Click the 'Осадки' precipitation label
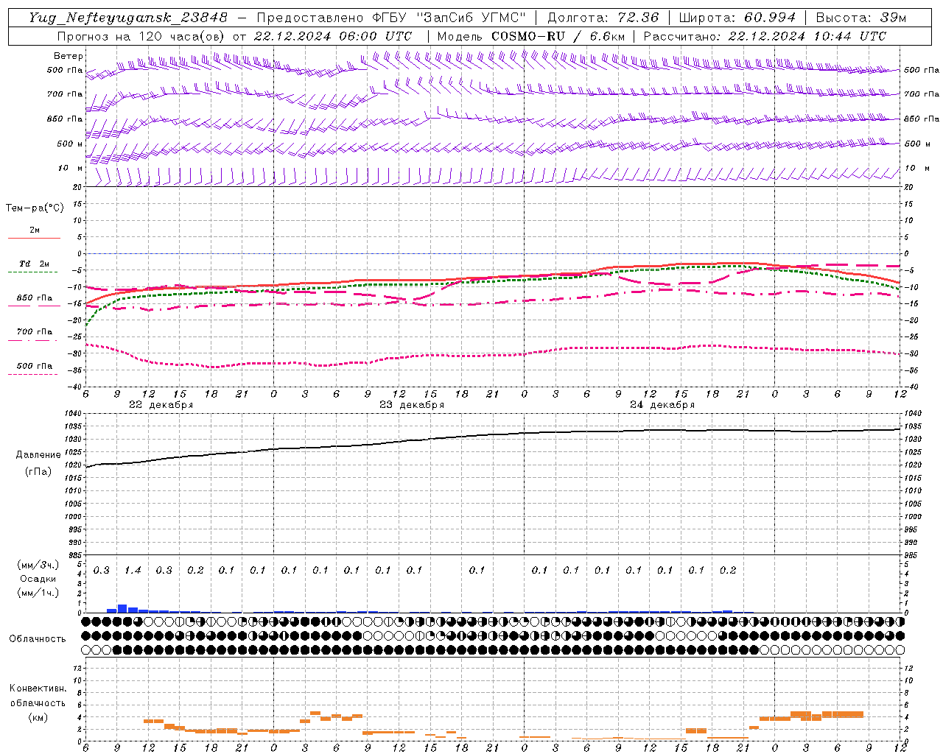The image size is (943, 754). point(38,579)
